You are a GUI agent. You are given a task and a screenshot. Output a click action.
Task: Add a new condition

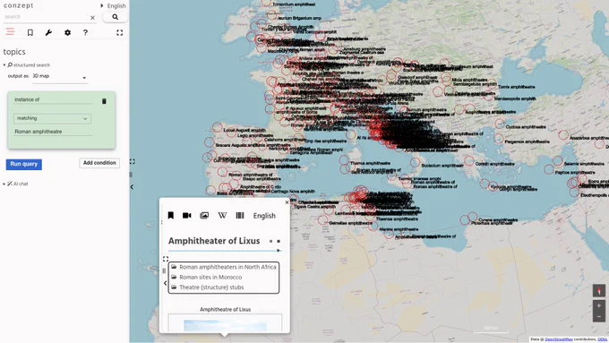pos(99,163)
